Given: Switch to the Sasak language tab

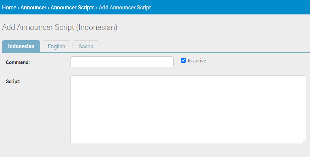Looking at the screenshot, I should coord(86,46).
